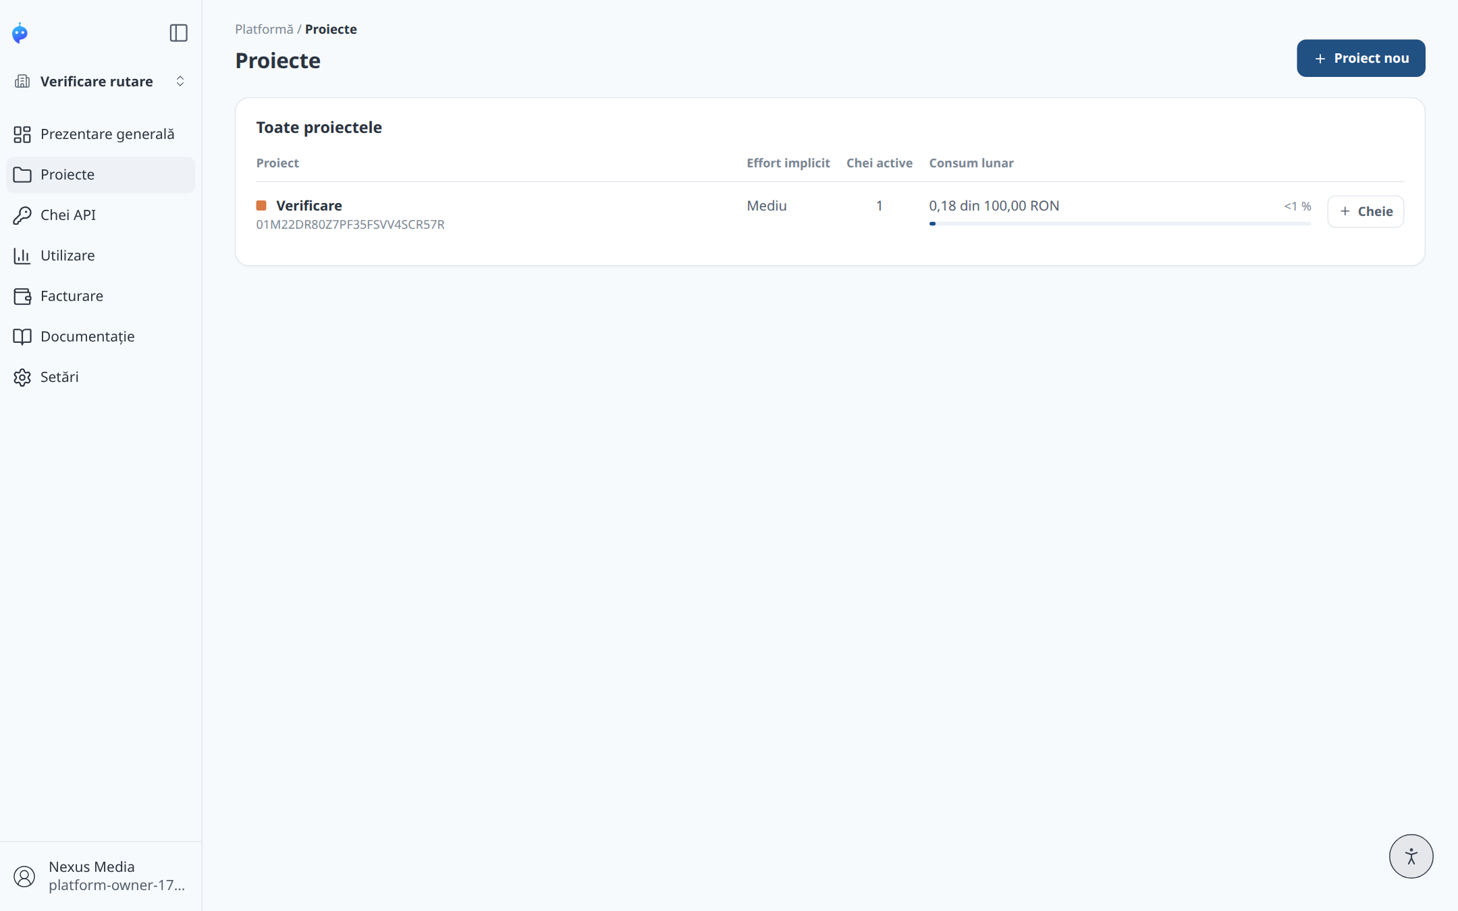Click the organization building icon
This screenshot has height=911, width=1458.
coord(22,81)
